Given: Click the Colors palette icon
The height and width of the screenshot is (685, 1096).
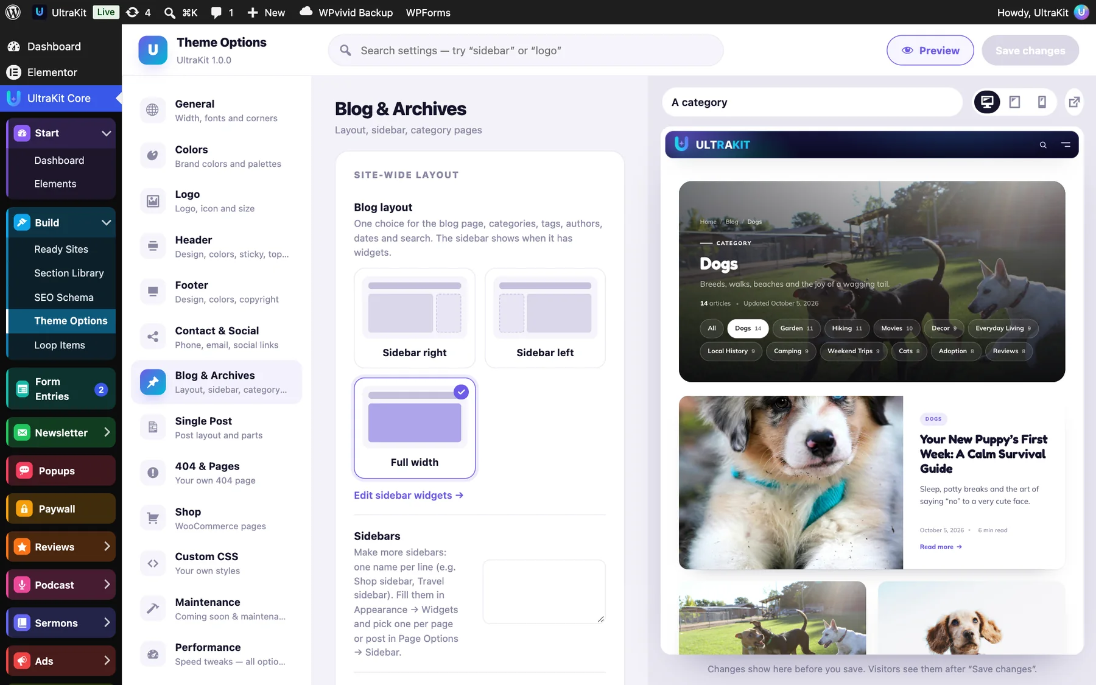Looking at the screenshot, I should [153, 156].
